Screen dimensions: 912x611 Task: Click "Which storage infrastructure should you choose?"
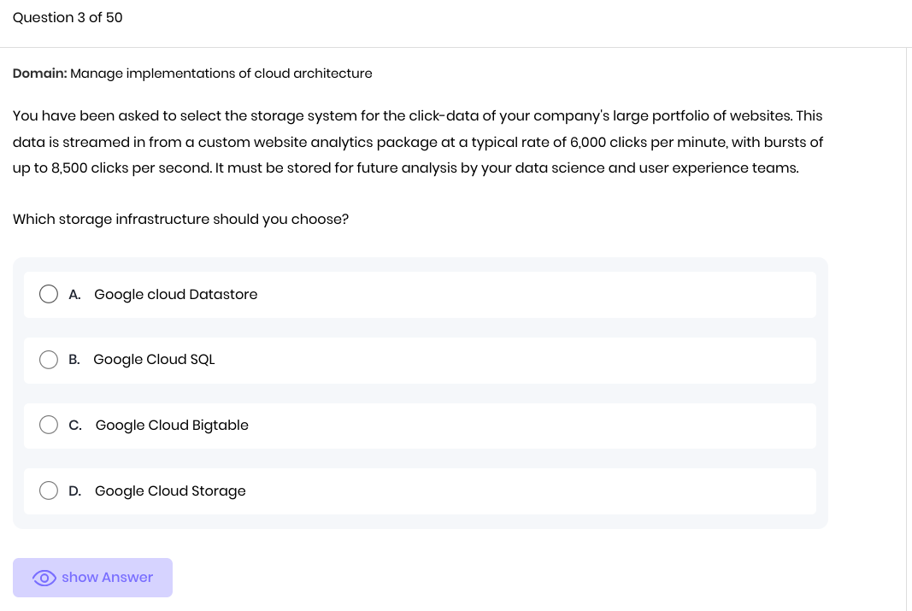(180, 220)
